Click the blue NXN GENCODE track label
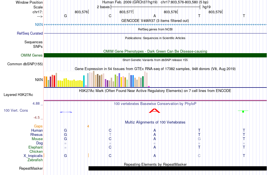The width and height of the screenshot is (267, 175). click(39, 24)
